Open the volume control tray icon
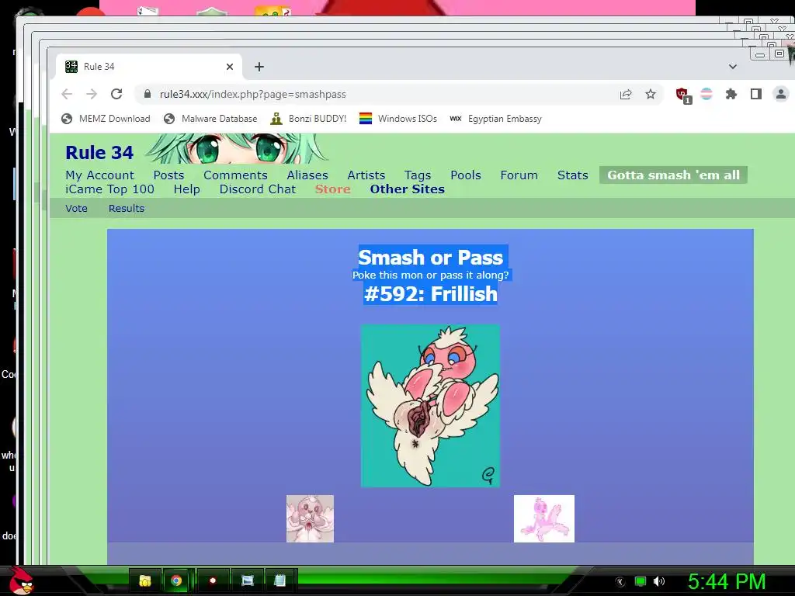Screen dimensions: 795x596 tap(659, 581)
